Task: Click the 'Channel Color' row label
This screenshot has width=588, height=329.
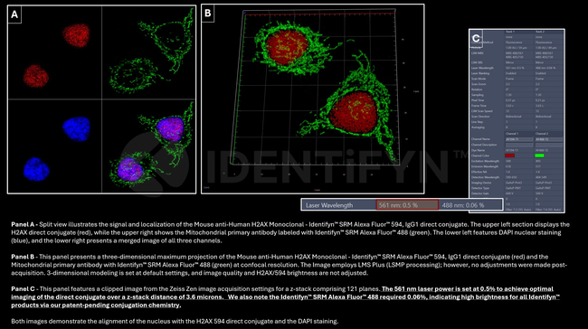Action: coord(480,155)
